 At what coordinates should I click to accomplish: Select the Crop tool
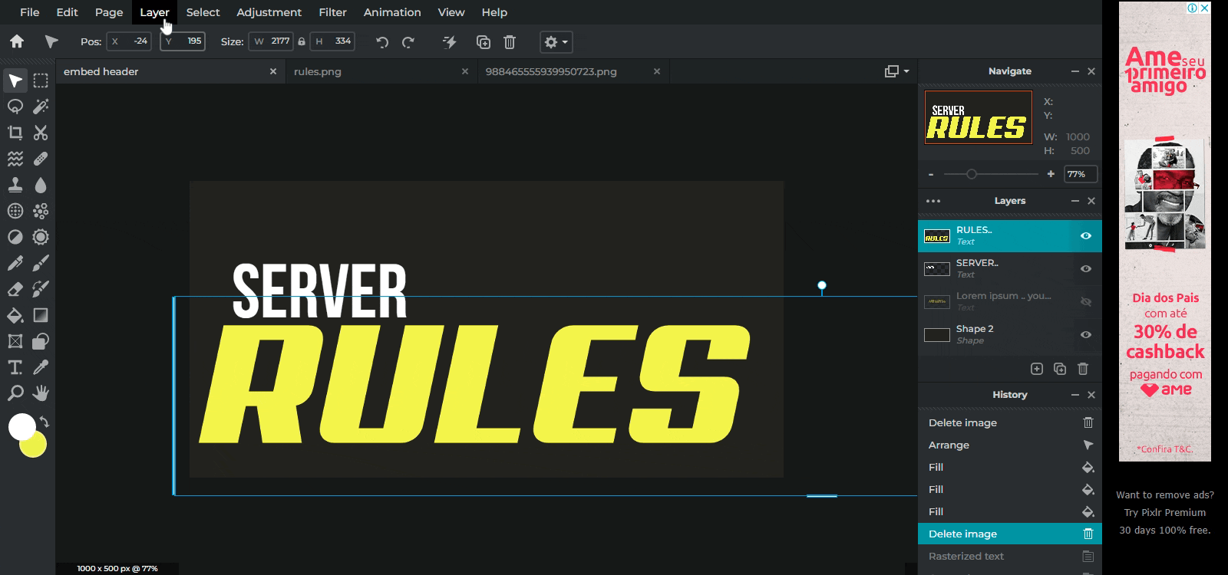click(15, 133)
